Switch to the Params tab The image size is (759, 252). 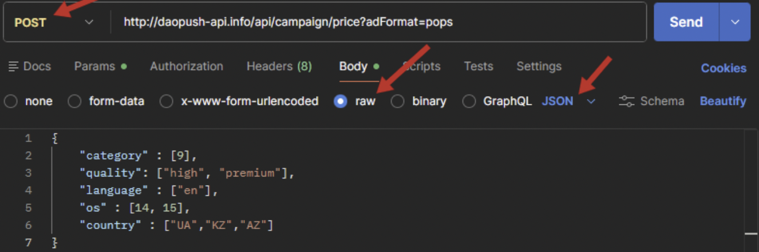coord(94,66)
